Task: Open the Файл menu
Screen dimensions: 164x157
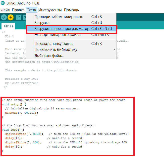Action: 5,10
